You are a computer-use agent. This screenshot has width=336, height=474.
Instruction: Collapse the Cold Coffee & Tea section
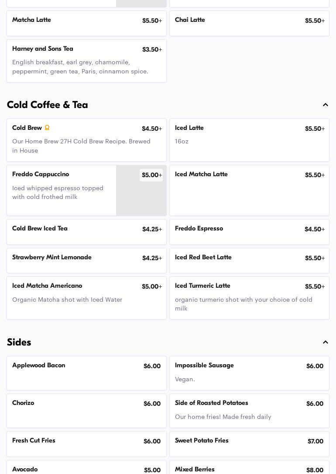pos(325,105)
